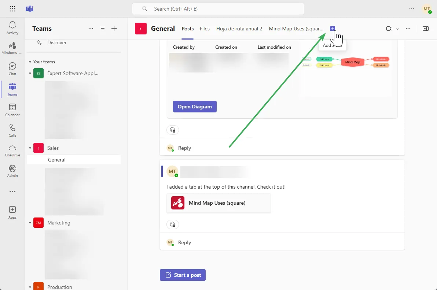Select the Production team name

pyautogui.click(x=60, y=287)
